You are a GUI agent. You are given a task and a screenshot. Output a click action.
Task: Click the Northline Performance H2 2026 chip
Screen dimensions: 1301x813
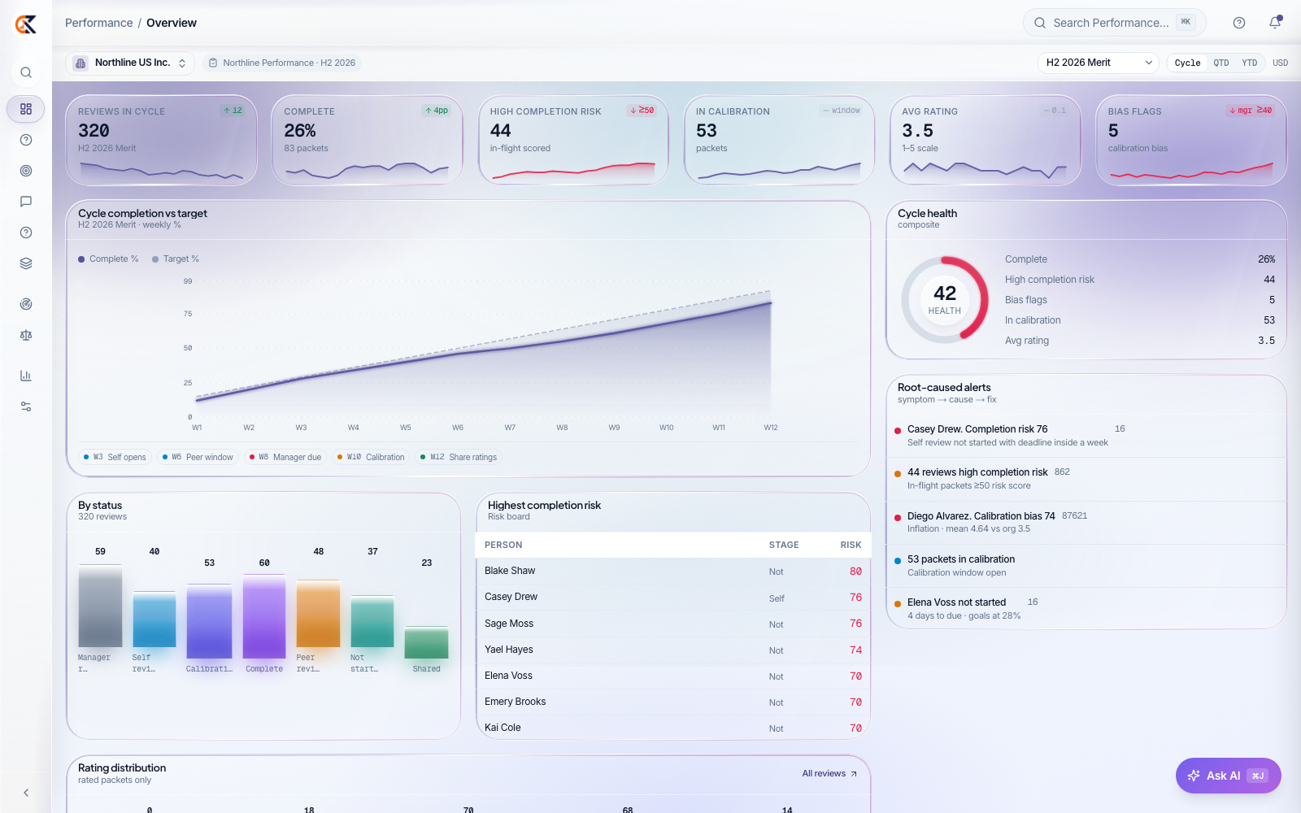pyautogui.click(x=282, y=63)
